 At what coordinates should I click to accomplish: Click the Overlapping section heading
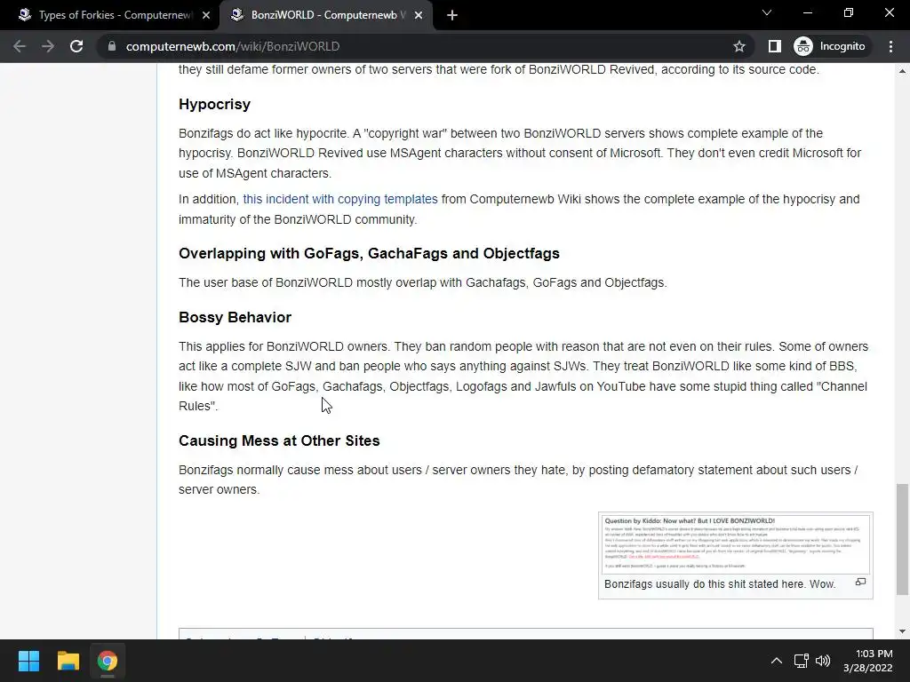click(x=369, y=253)
